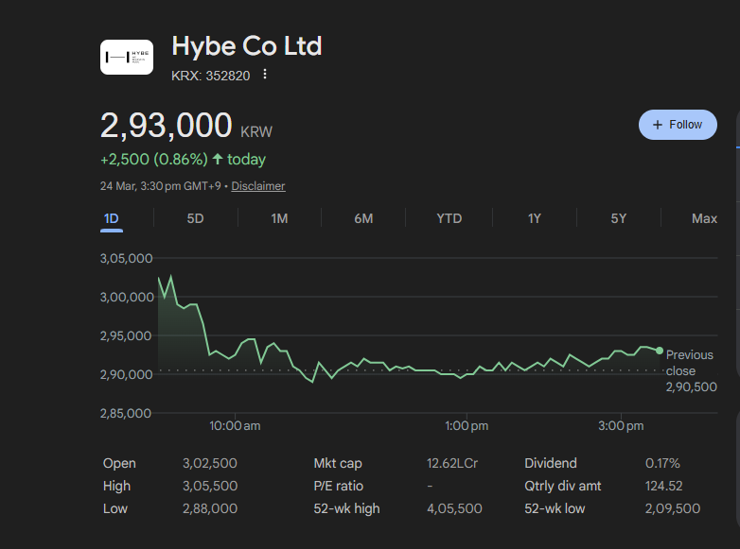Switch to the 1M time range tab
The image size is (740, 549).
[x=279, y=218]
